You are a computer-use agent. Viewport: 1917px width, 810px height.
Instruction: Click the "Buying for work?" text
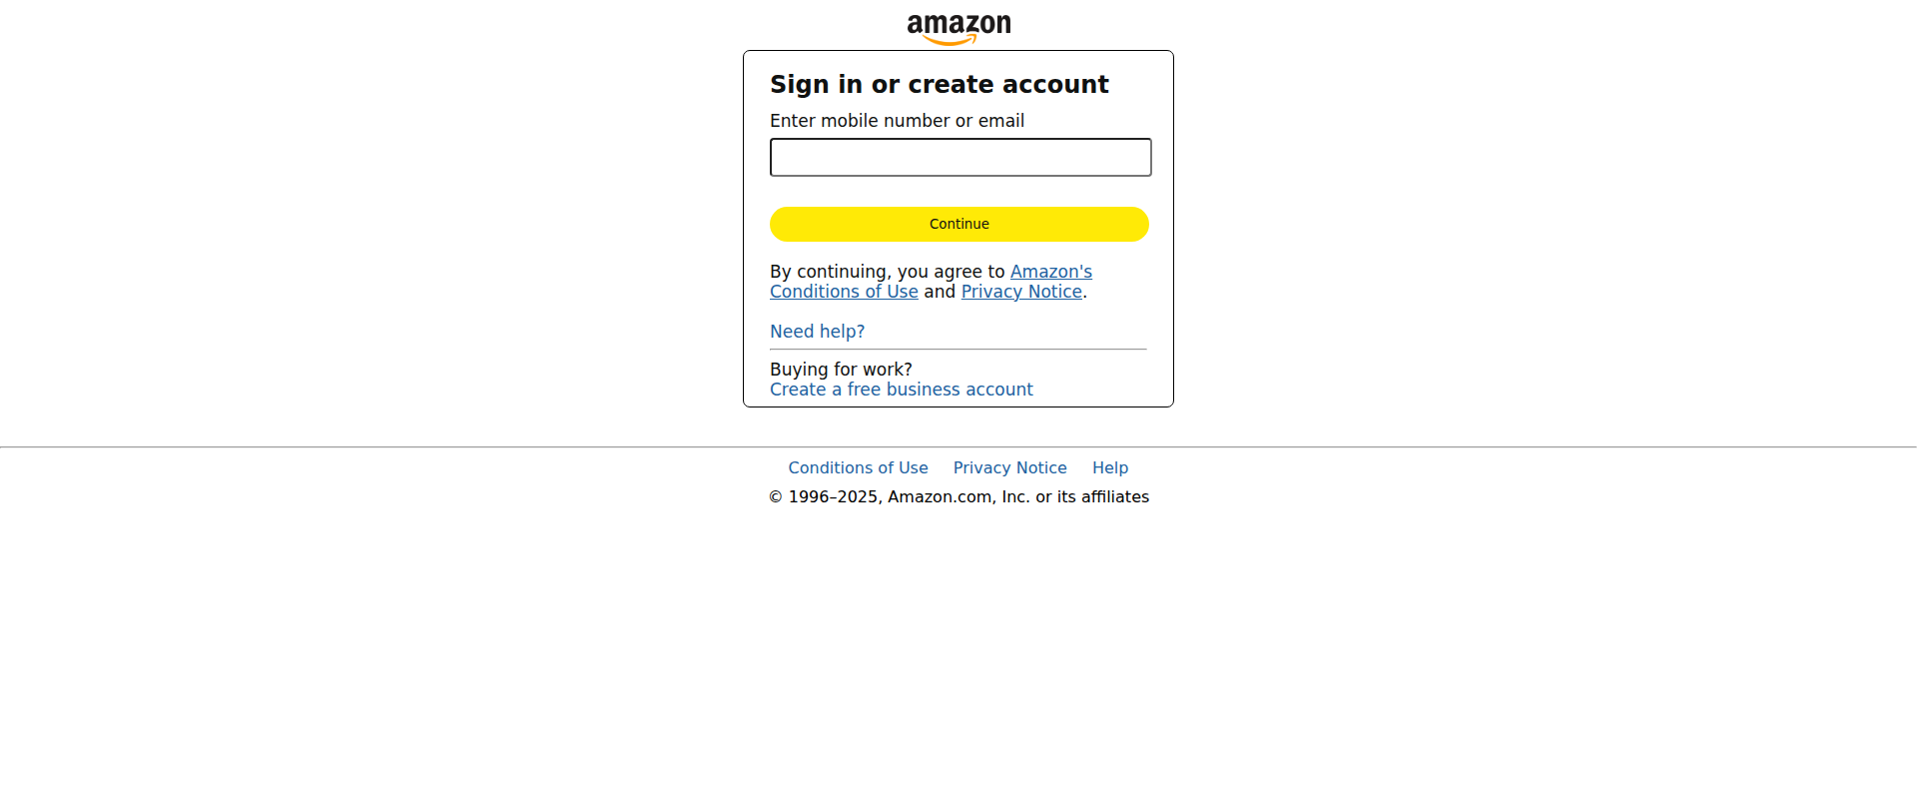[x=841, y=370]
